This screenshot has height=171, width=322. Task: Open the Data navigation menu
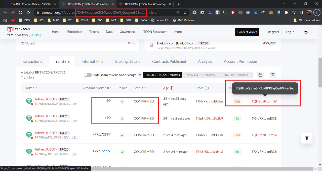[109, 32]
